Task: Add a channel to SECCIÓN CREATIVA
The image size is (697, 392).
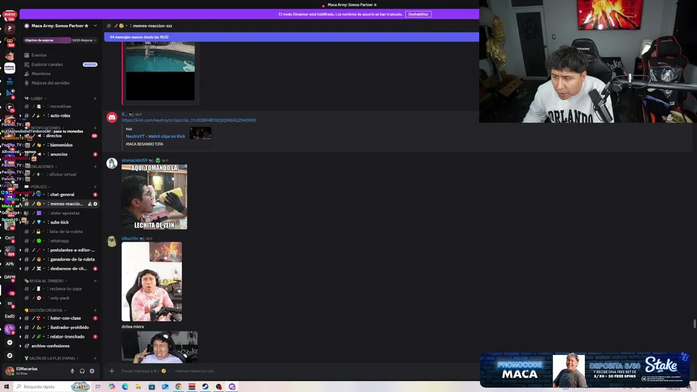Action: [95, 310]
